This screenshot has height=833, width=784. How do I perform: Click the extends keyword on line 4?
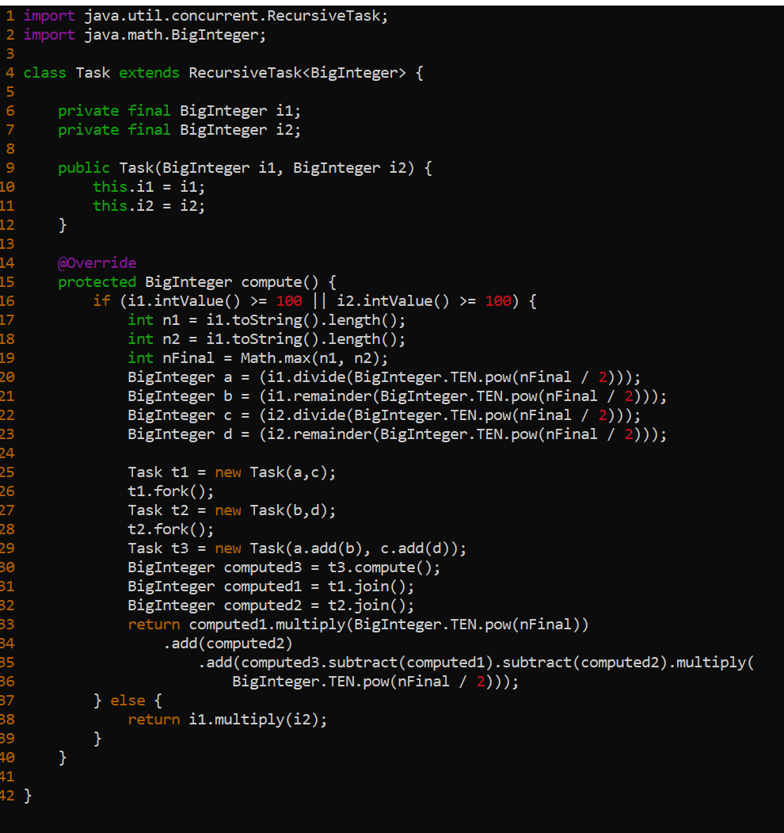pos(149,72)
